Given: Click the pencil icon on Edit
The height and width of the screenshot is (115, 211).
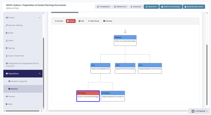Looking at the screenshot, I should click(80, 21).
